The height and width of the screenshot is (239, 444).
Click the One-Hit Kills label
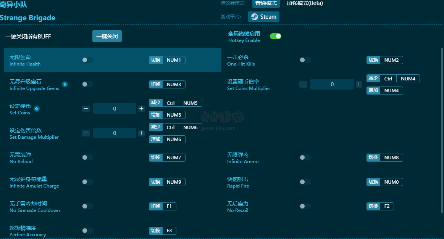coord(241,64)
